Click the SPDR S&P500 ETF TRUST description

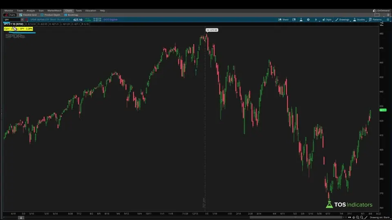(50, 20)
